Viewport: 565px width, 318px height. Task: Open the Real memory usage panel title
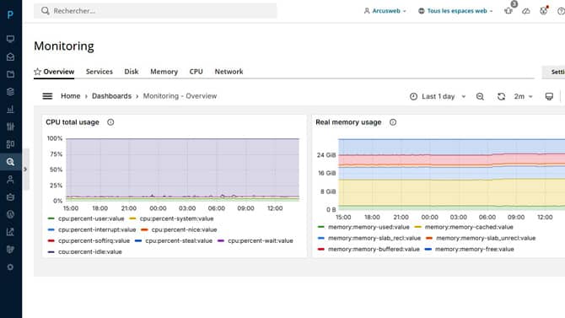click(348, 122)
